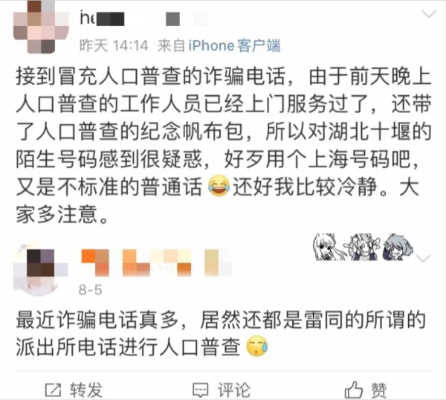
Task: Open comments via the 评论 speech bubble icon
Action: 201,390
